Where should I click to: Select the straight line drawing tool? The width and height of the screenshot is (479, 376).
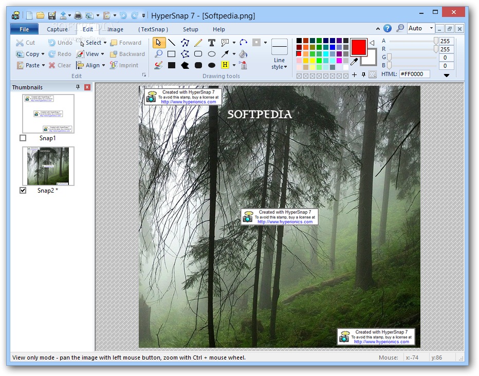tap(172, 43)
